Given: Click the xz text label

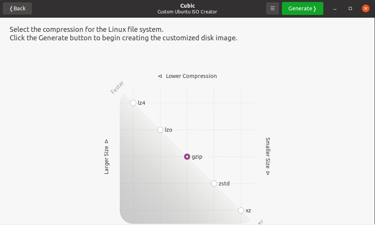Looking at the screenshot, I should 248,210.
